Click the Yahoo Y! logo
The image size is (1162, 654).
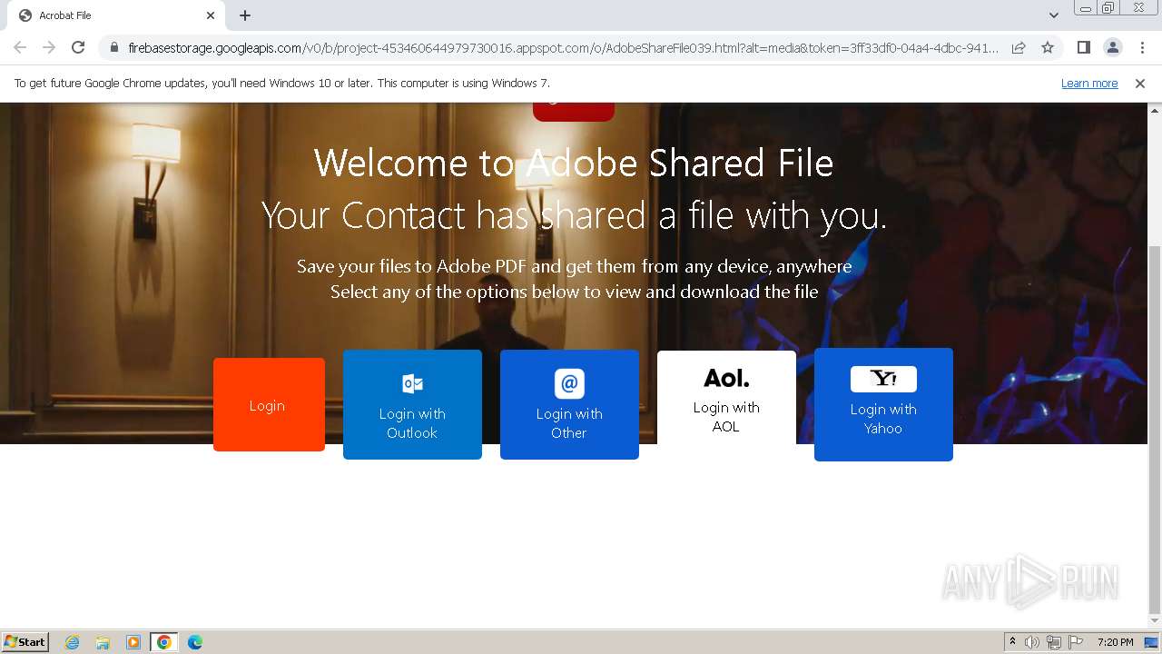pos(883,379)
